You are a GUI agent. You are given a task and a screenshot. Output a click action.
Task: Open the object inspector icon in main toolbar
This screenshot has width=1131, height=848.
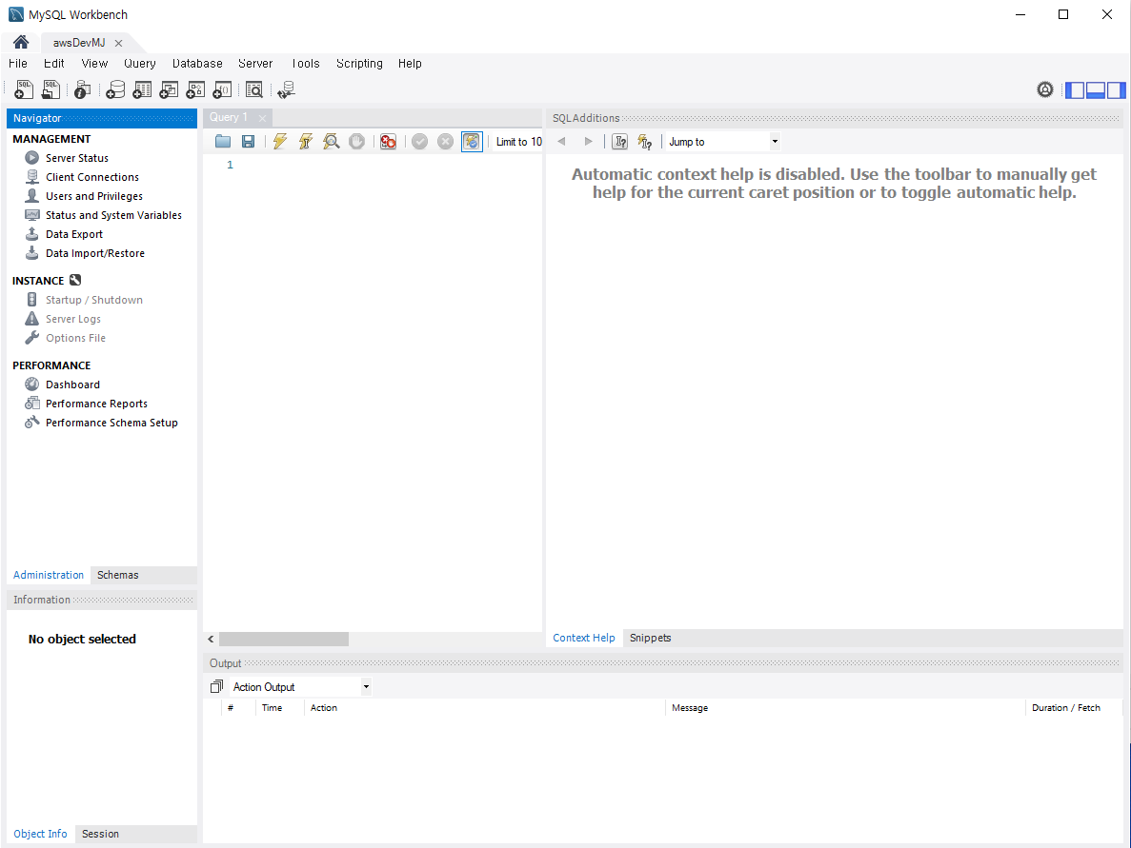tap(82, 89)
